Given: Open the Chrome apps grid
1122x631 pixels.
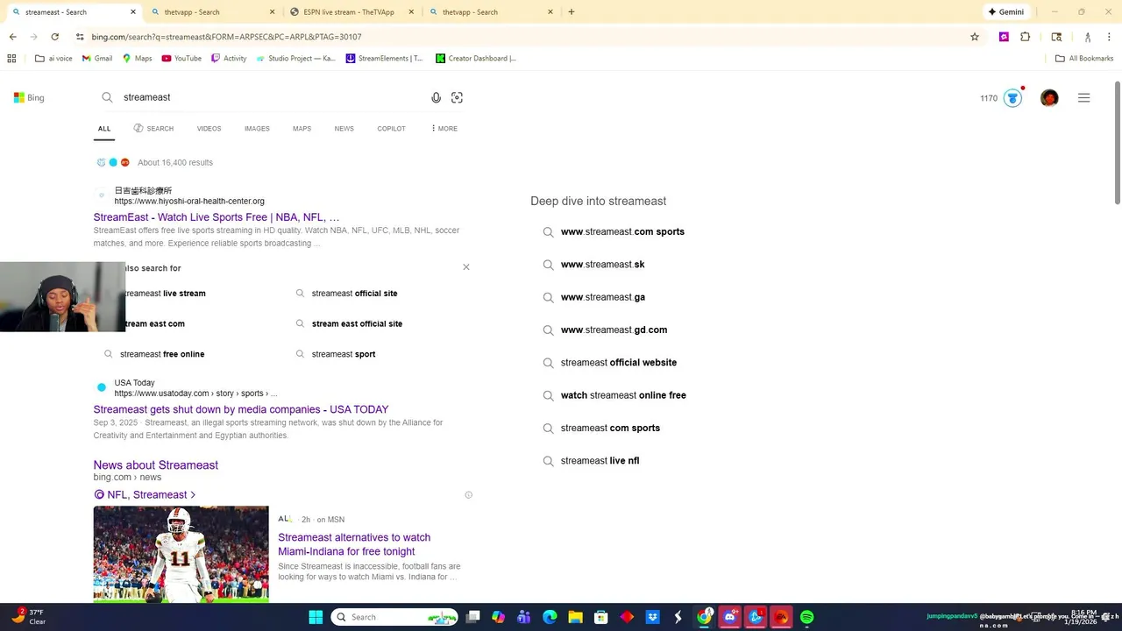Looking at the screenshot, I should pos(11,59).
